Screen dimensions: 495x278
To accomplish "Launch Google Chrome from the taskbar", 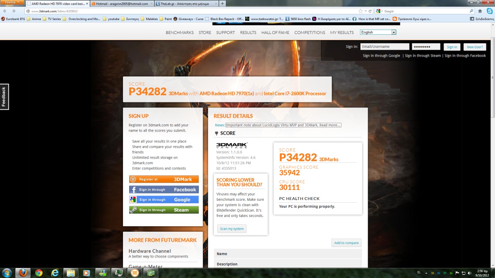I will (x=39, y=273).
